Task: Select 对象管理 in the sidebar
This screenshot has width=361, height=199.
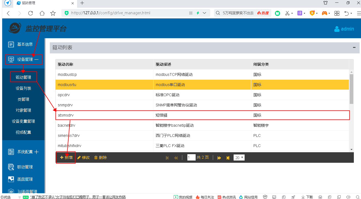Action: point(23,110)
